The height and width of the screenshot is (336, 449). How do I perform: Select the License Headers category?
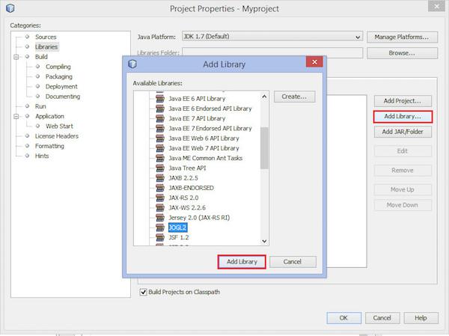coord(57,136)
